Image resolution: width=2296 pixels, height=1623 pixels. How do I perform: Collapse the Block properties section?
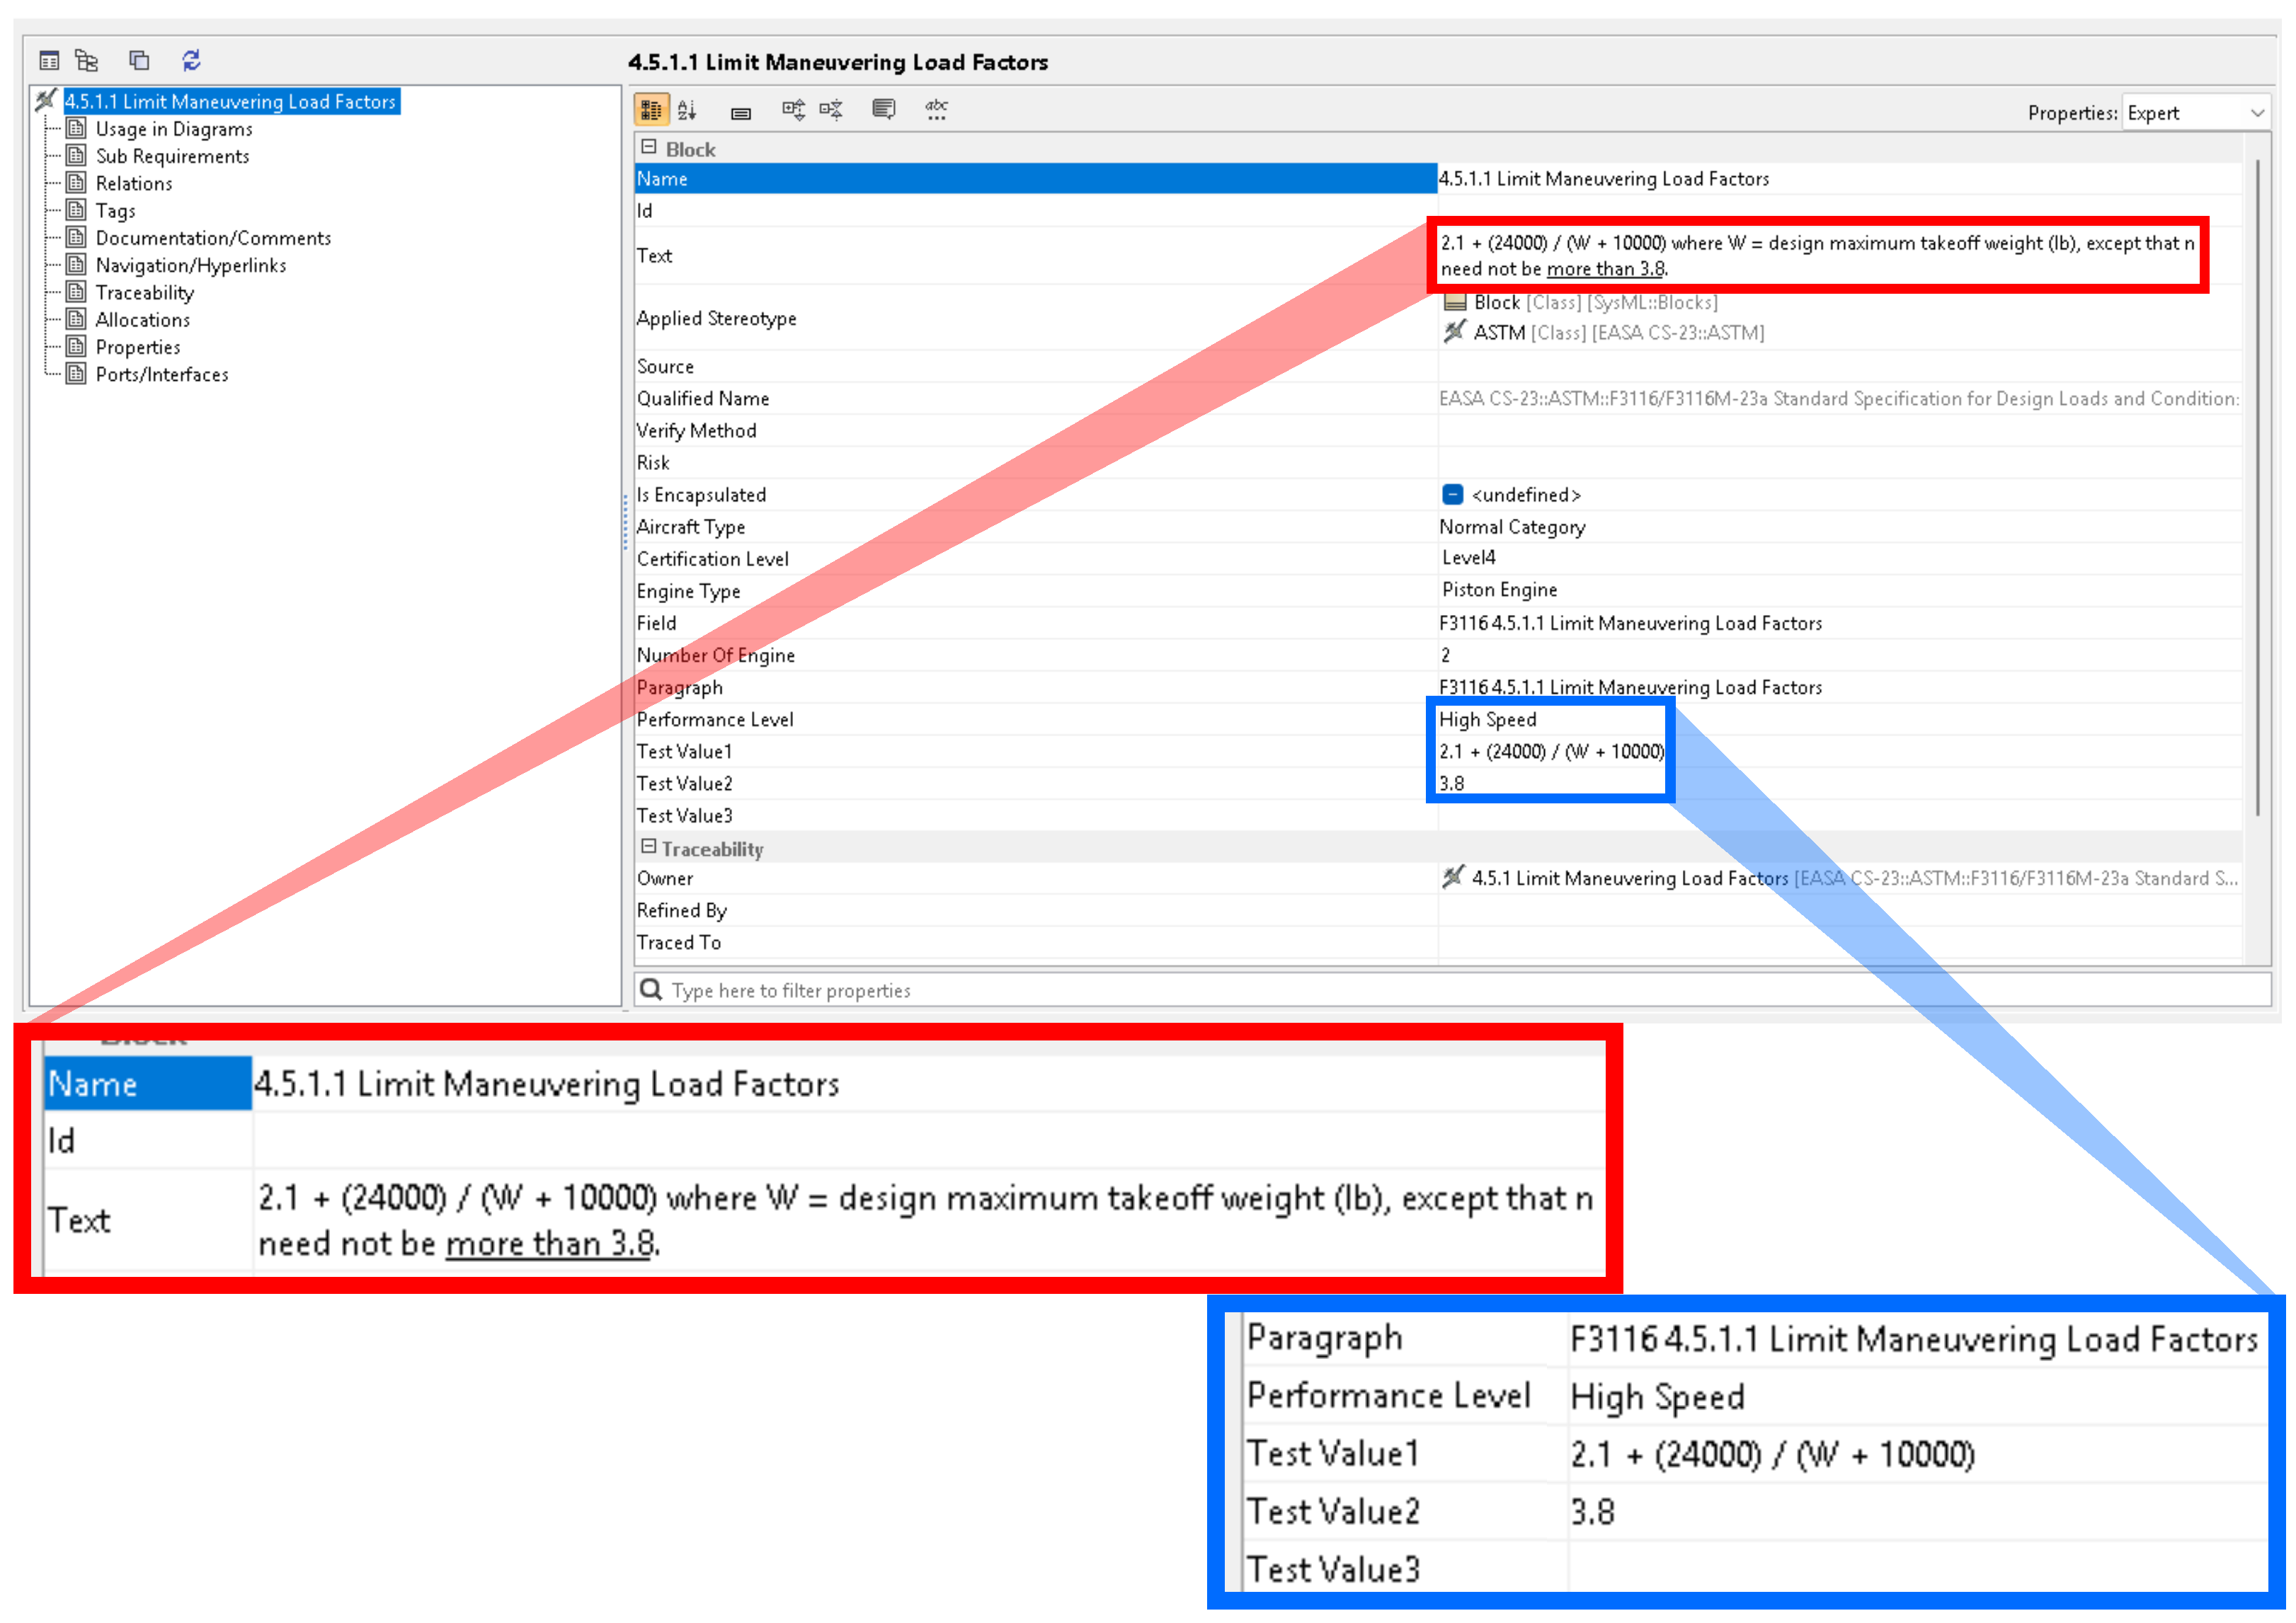click(648, 147)
